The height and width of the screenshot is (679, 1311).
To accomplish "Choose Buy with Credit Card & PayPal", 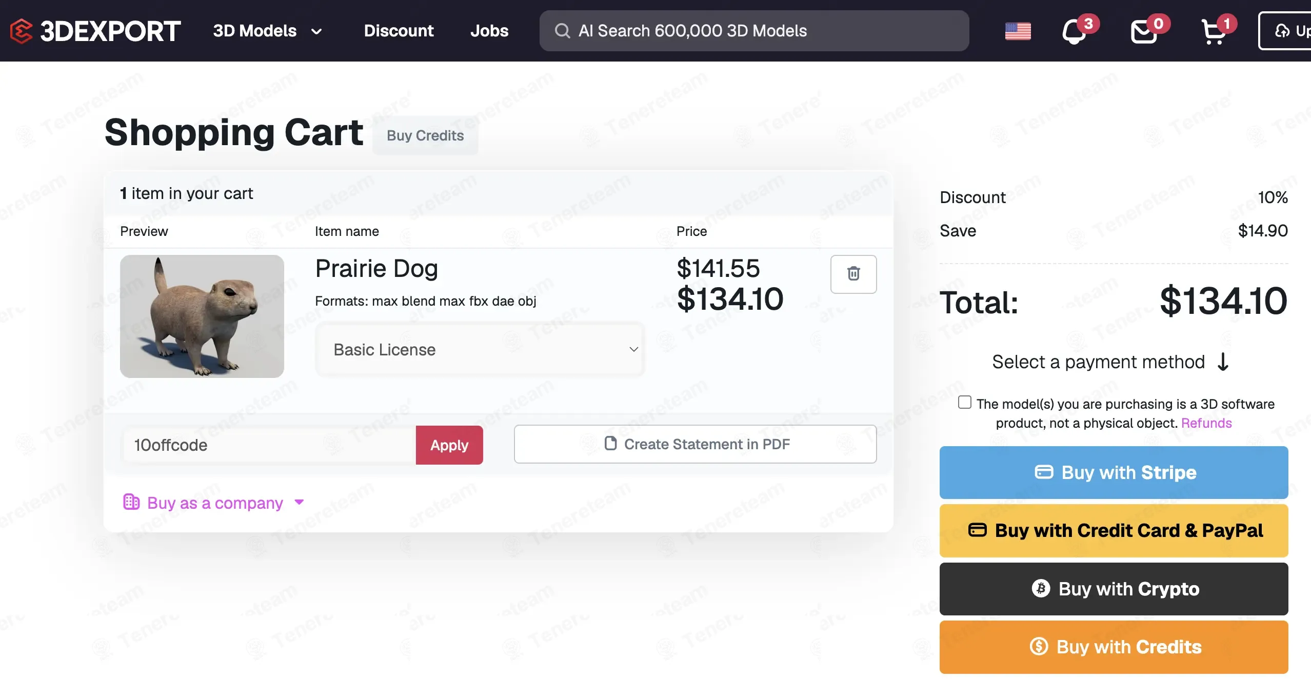I will coord(1114,530).
